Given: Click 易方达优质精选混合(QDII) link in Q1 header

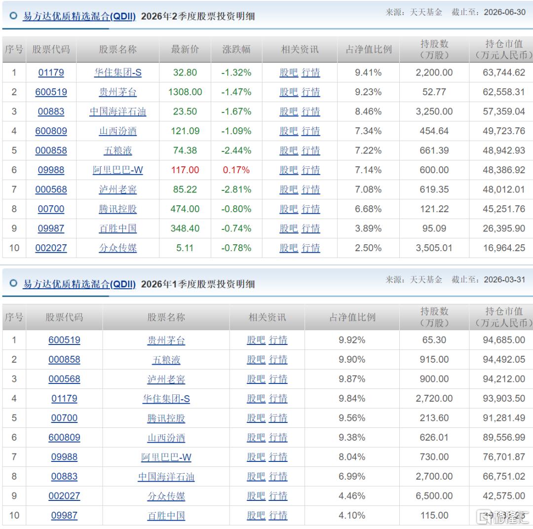Looking at the screenshot, I should click(79, 284).
